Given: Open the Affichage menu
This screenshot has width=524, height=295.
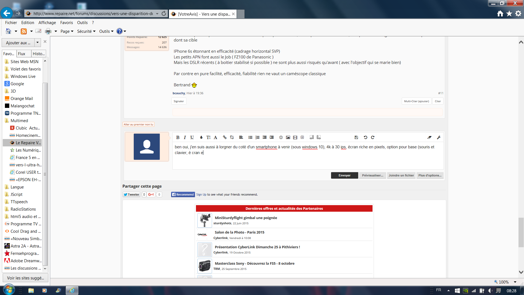Looking at the screenshot, I should (47, 23).
